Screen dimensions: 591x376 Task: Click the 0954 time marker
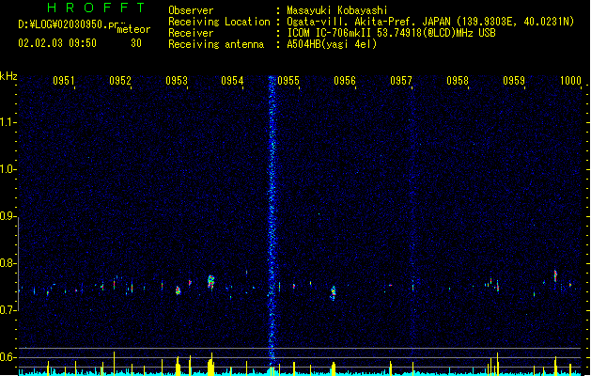point(232,81)
